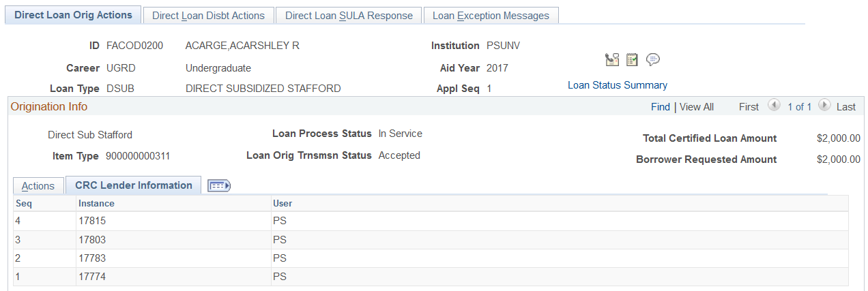The height and width of the screenshot is (291, 868).
Task: Go to previous Origination Info row arrow
Action: click(774, 106)
